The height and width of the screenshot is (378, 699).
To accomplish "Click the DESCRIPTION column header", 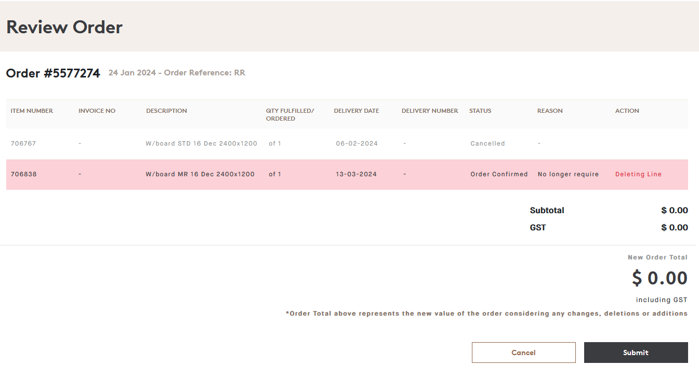I will (166, 110).
